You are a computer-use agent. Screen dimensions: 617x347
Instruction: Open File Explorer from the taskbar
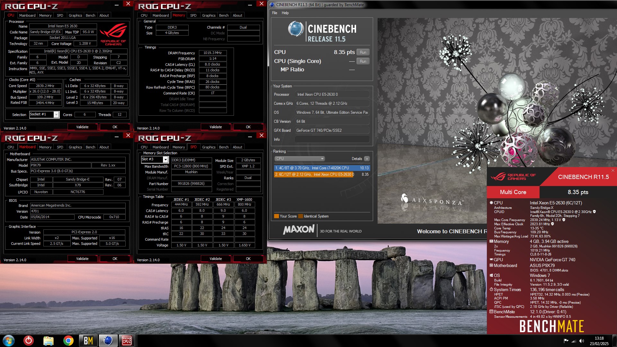click(x=49, y=341)
